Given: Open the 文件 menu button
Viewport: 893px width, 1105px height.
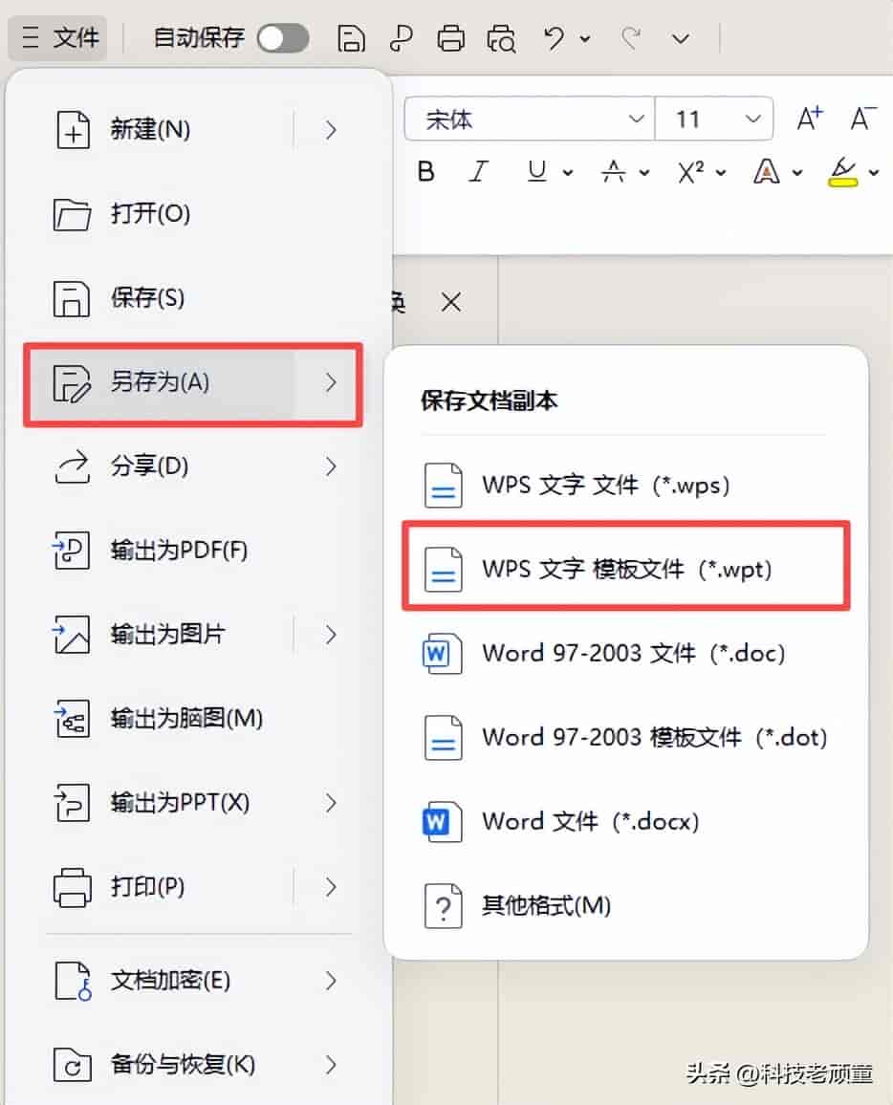Looking at the screenshot, I should pyautogui.click(x=57, y=37).
